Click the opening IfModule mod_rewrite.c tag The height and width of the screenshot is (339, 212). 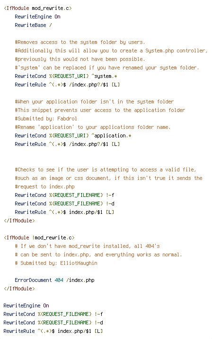point(38,8)
